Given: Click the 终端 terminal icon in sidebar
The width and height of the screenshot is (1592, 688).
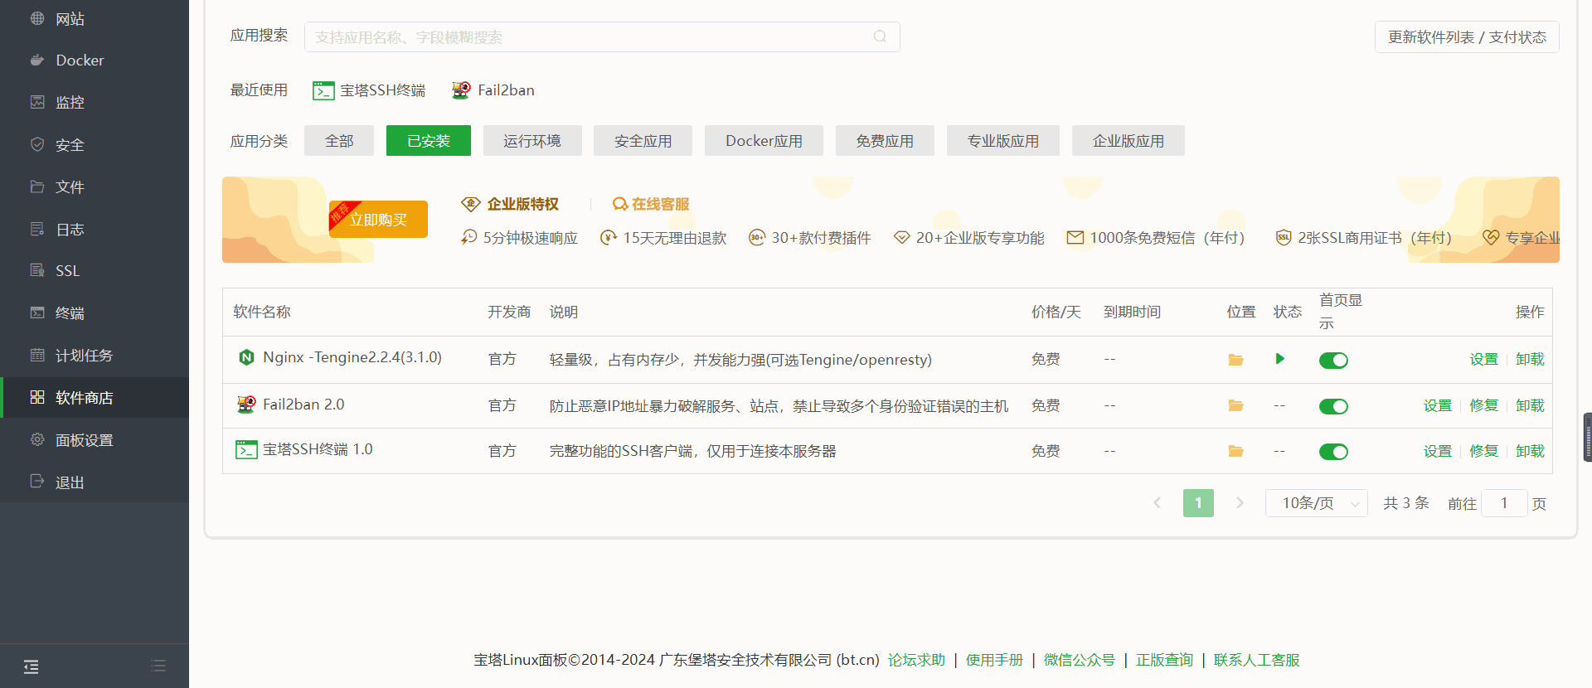Looking at the screenshot, I should click(37, 313).
